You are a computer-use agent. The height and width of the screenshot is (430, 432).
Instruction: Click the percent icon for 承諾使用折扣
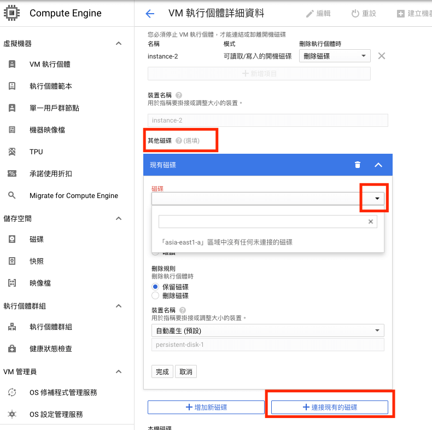[12, 173]
